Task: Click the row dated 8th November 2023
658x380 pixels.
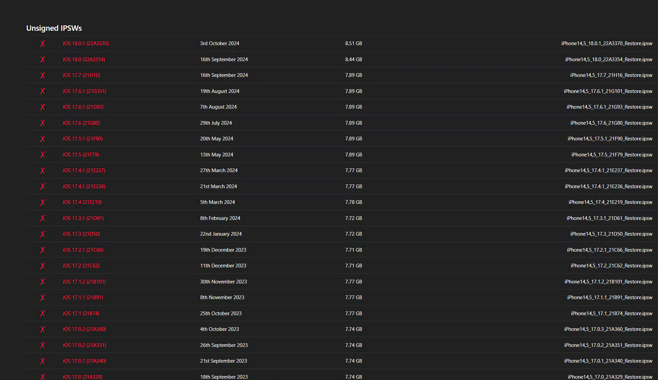Action: [342, 297]
